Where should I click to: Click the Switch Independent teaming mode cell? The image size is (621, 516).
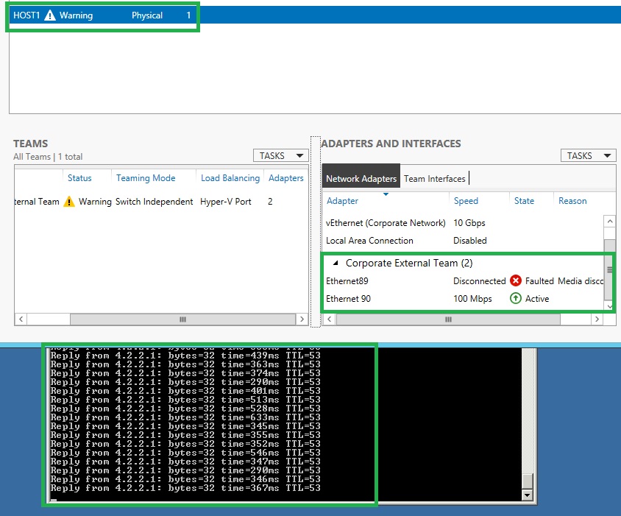point(154,202)
